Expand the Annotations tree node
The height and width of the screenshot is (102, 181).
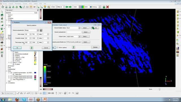pos(7,83)
